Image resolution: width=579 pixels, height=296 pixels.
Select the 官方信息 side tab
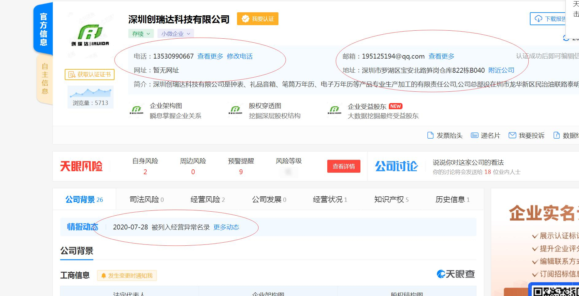tap(43, 29)
